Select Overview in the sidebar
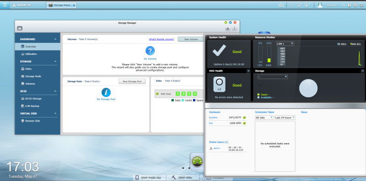The image size is (366, 181). click(x=38, y=47)
